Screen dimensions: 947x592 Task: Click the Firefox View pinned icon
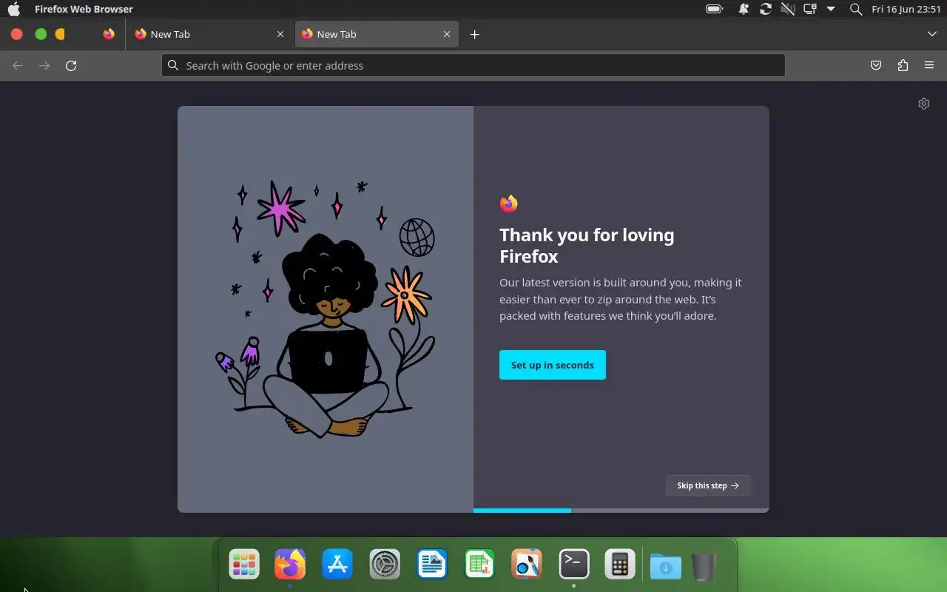click(109, 34)
